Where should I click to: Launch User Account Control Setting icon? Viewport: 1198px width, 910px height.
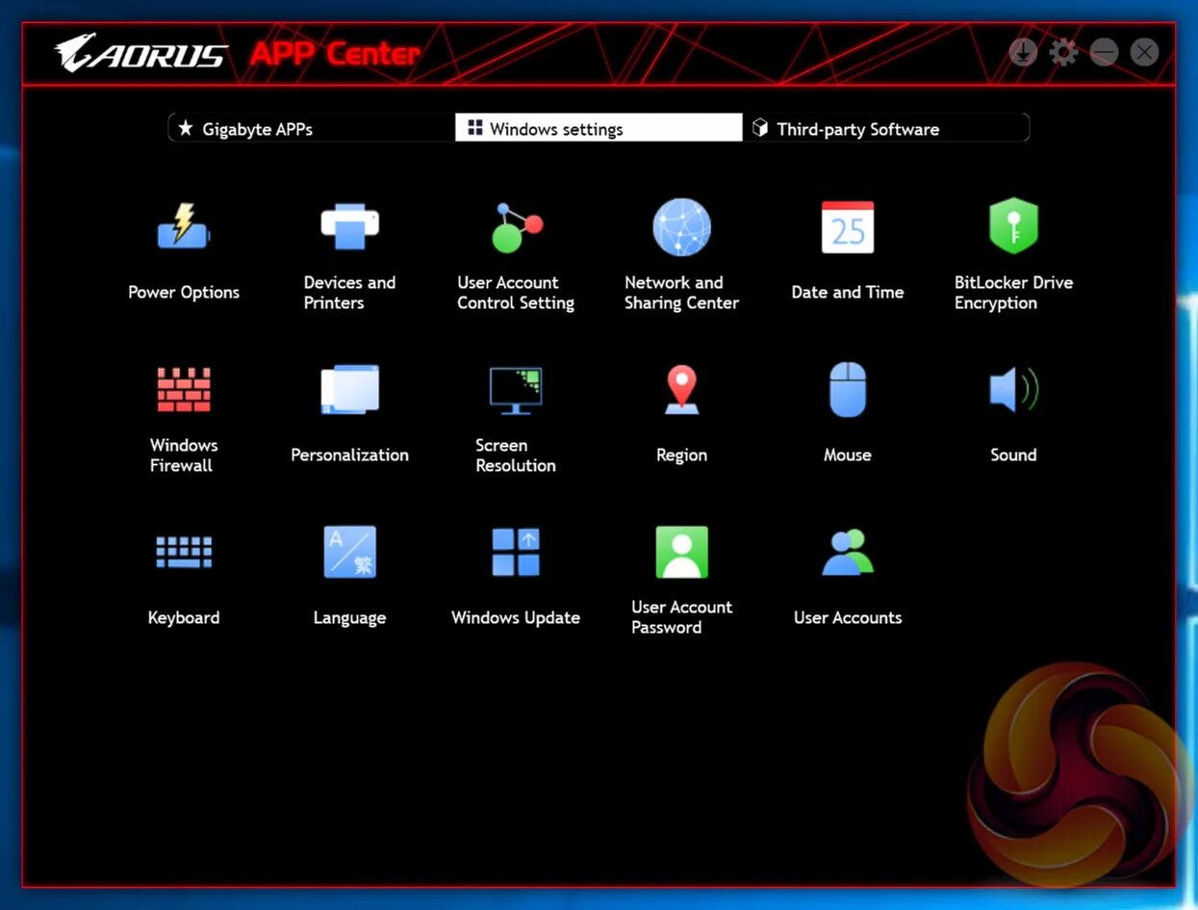point(516,227)
